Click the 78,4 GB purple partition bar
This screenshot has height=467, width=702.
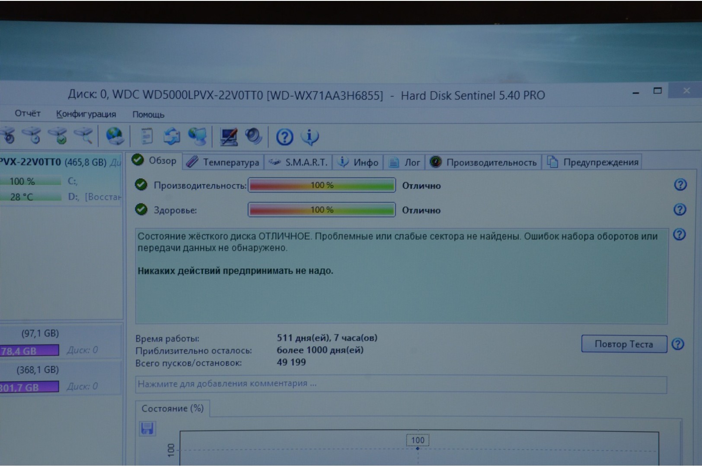pos(29,351)
